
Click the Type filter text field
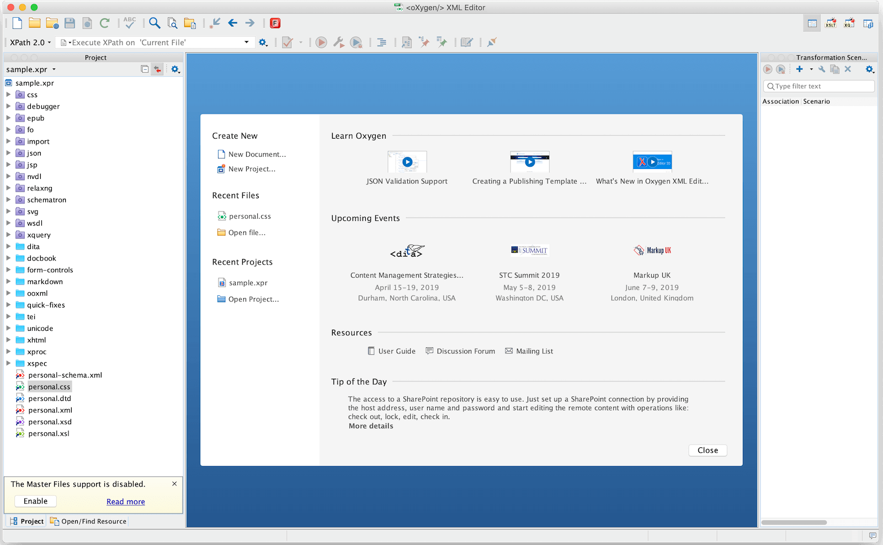[x=819, y=86]
